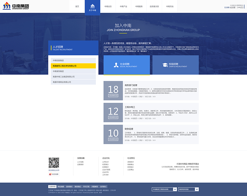Open the 中南动态 navigation tab
247x196 pixels.
108,6
